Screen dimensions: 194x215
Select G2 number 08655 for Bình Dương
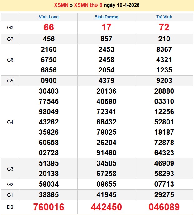[x=106, y=185]
